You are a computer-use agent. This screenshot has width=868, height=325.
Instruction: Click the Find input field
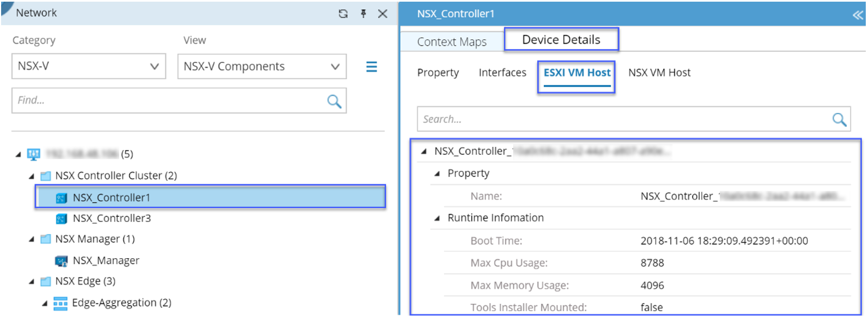coord(167,101)
